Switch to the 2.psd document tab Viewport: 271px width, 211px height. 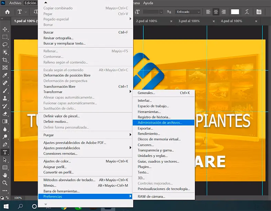[147, 21]
